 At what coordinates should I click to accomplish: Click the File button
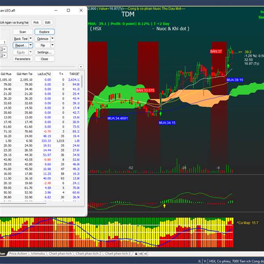(43, 45)
